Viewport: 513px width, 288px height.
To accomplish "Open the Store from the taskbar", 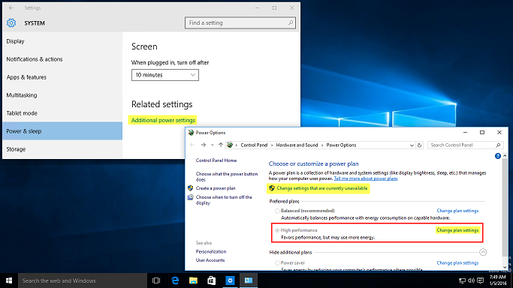I will (212, 280).
